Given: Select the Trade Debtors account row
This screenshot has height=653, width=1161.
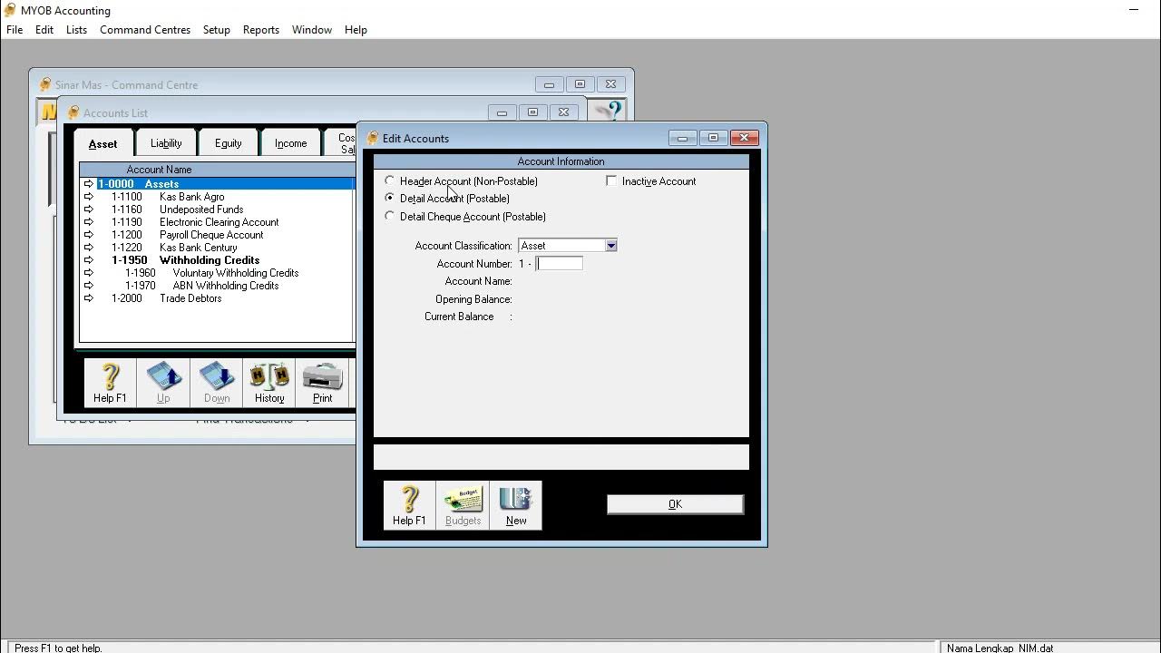Looking at the screenshot, I should [218, 298].
